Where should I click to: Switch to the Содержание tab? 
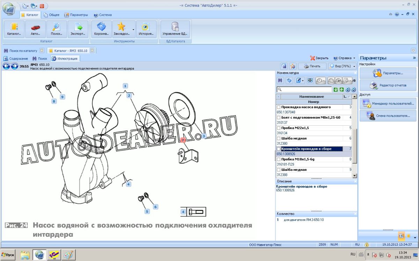(16, 58)
